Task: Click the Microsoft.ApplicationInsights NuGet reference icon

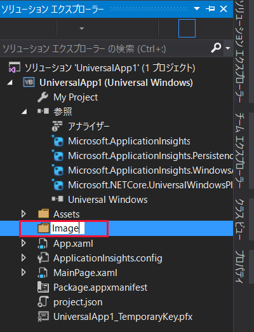Action: [58, 141]
